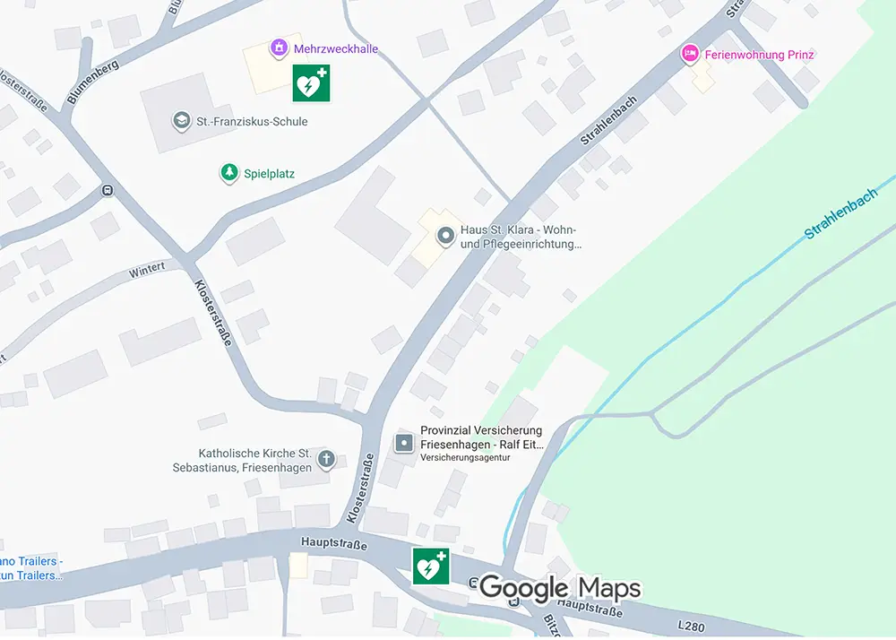This screenshot has width=896, height=640.
Task: Open the St.-Franziskus-Schule label
Action: pyautogui.click(x=252, y=122)
